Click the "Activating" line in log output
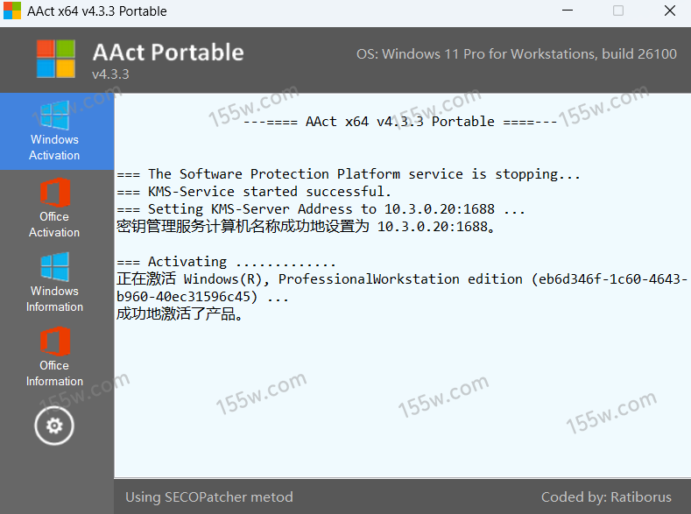The image size is (691, 514). click(x=227, y=262)
